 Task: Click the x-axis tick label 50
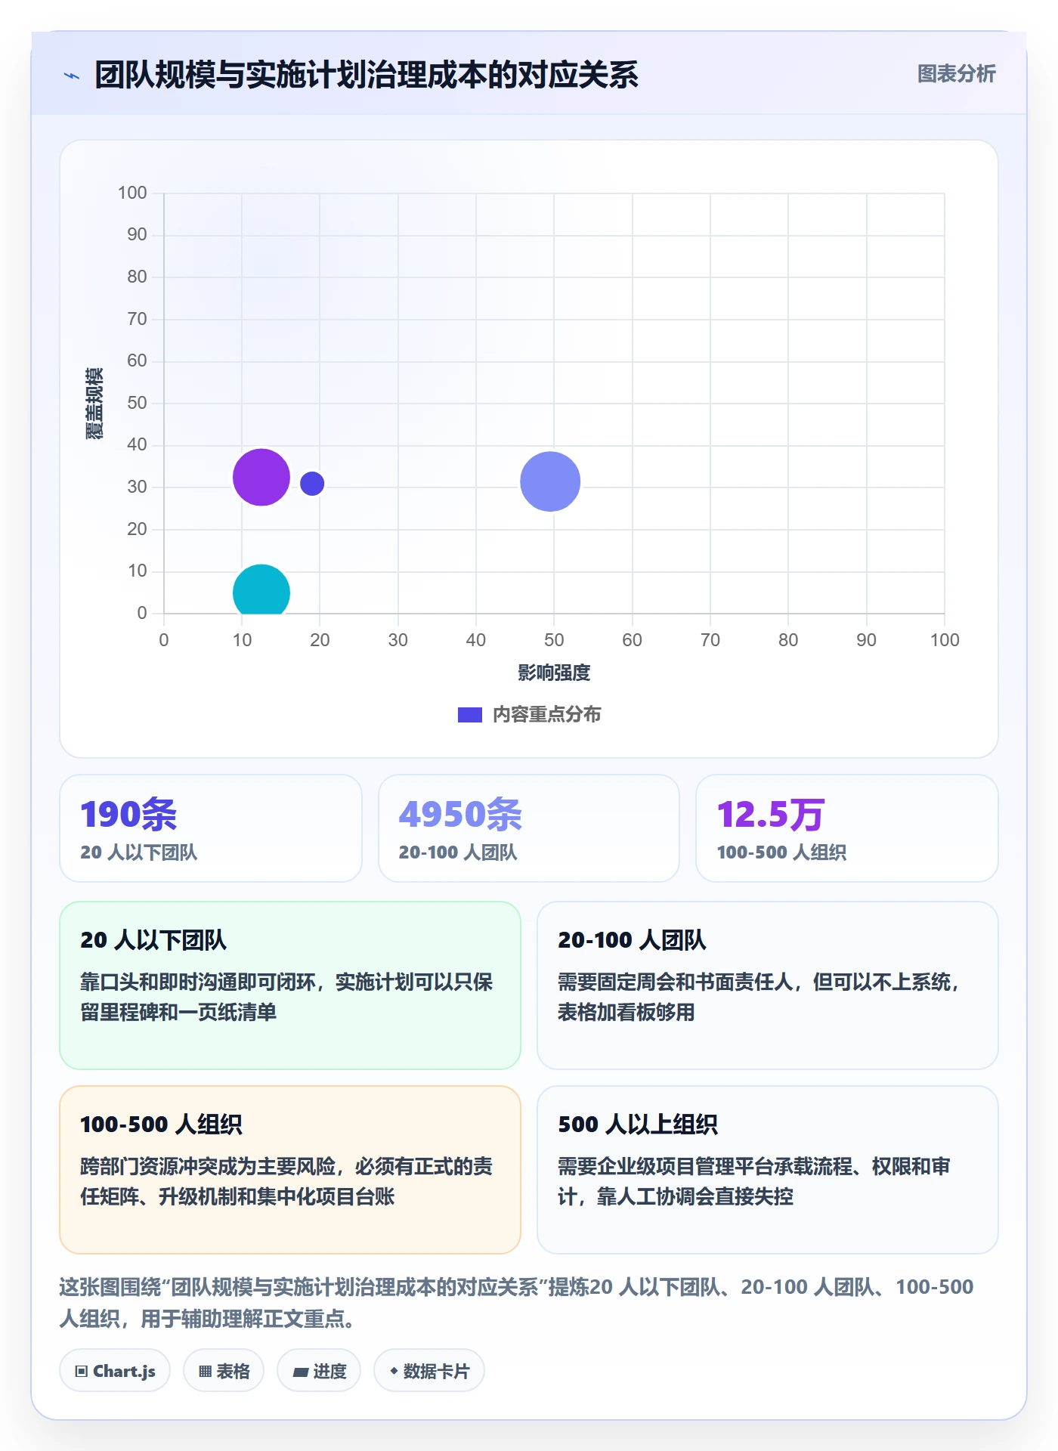point(554,640)
